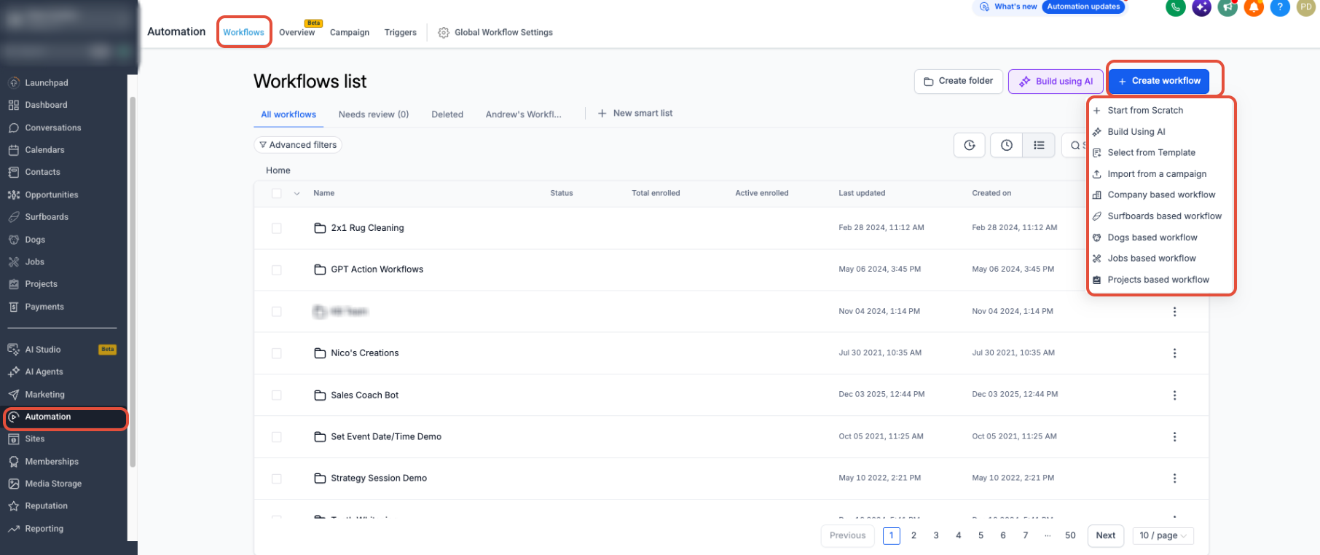The image size is (1320, 555).
Task: Tick the Strategy Session Demo row checkbox
Action: pos(276,479)
